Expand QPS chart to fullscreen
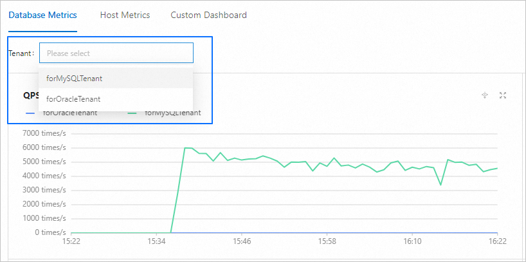This screenshot has height=262, width=526. (x=503, y=95)
